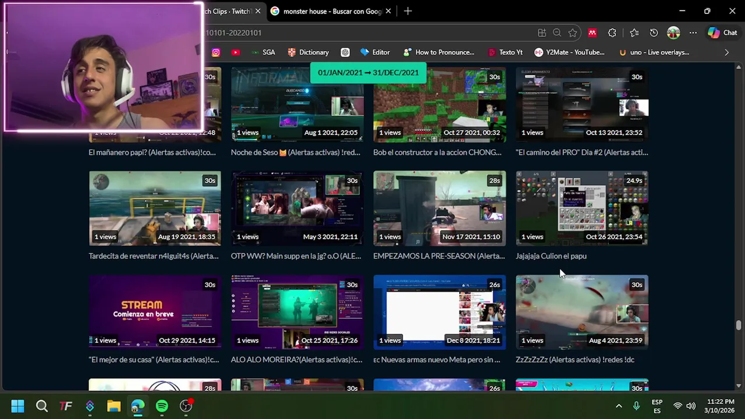Image resolution: width=745 pixels, height=419 pixels.
Task: Close the Twitch Clips tab
Action: 257,11
